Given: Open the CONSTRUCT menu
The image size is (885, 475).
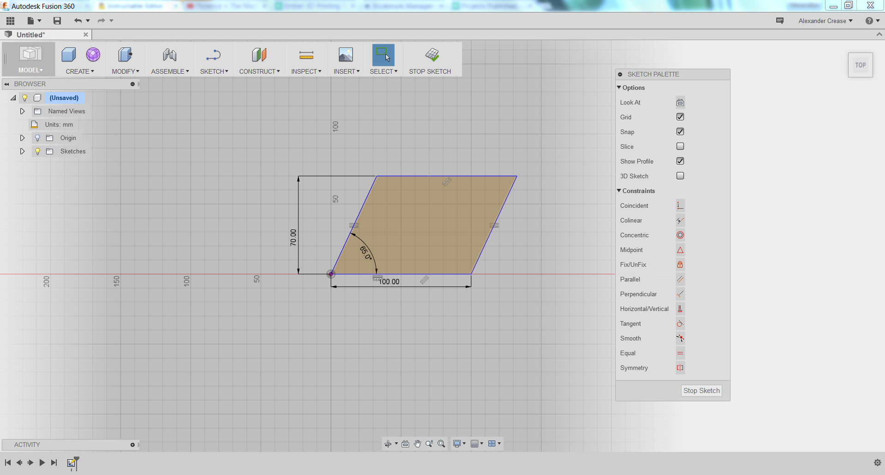Looking at the screenshot, I should click(x=259, y=71).
